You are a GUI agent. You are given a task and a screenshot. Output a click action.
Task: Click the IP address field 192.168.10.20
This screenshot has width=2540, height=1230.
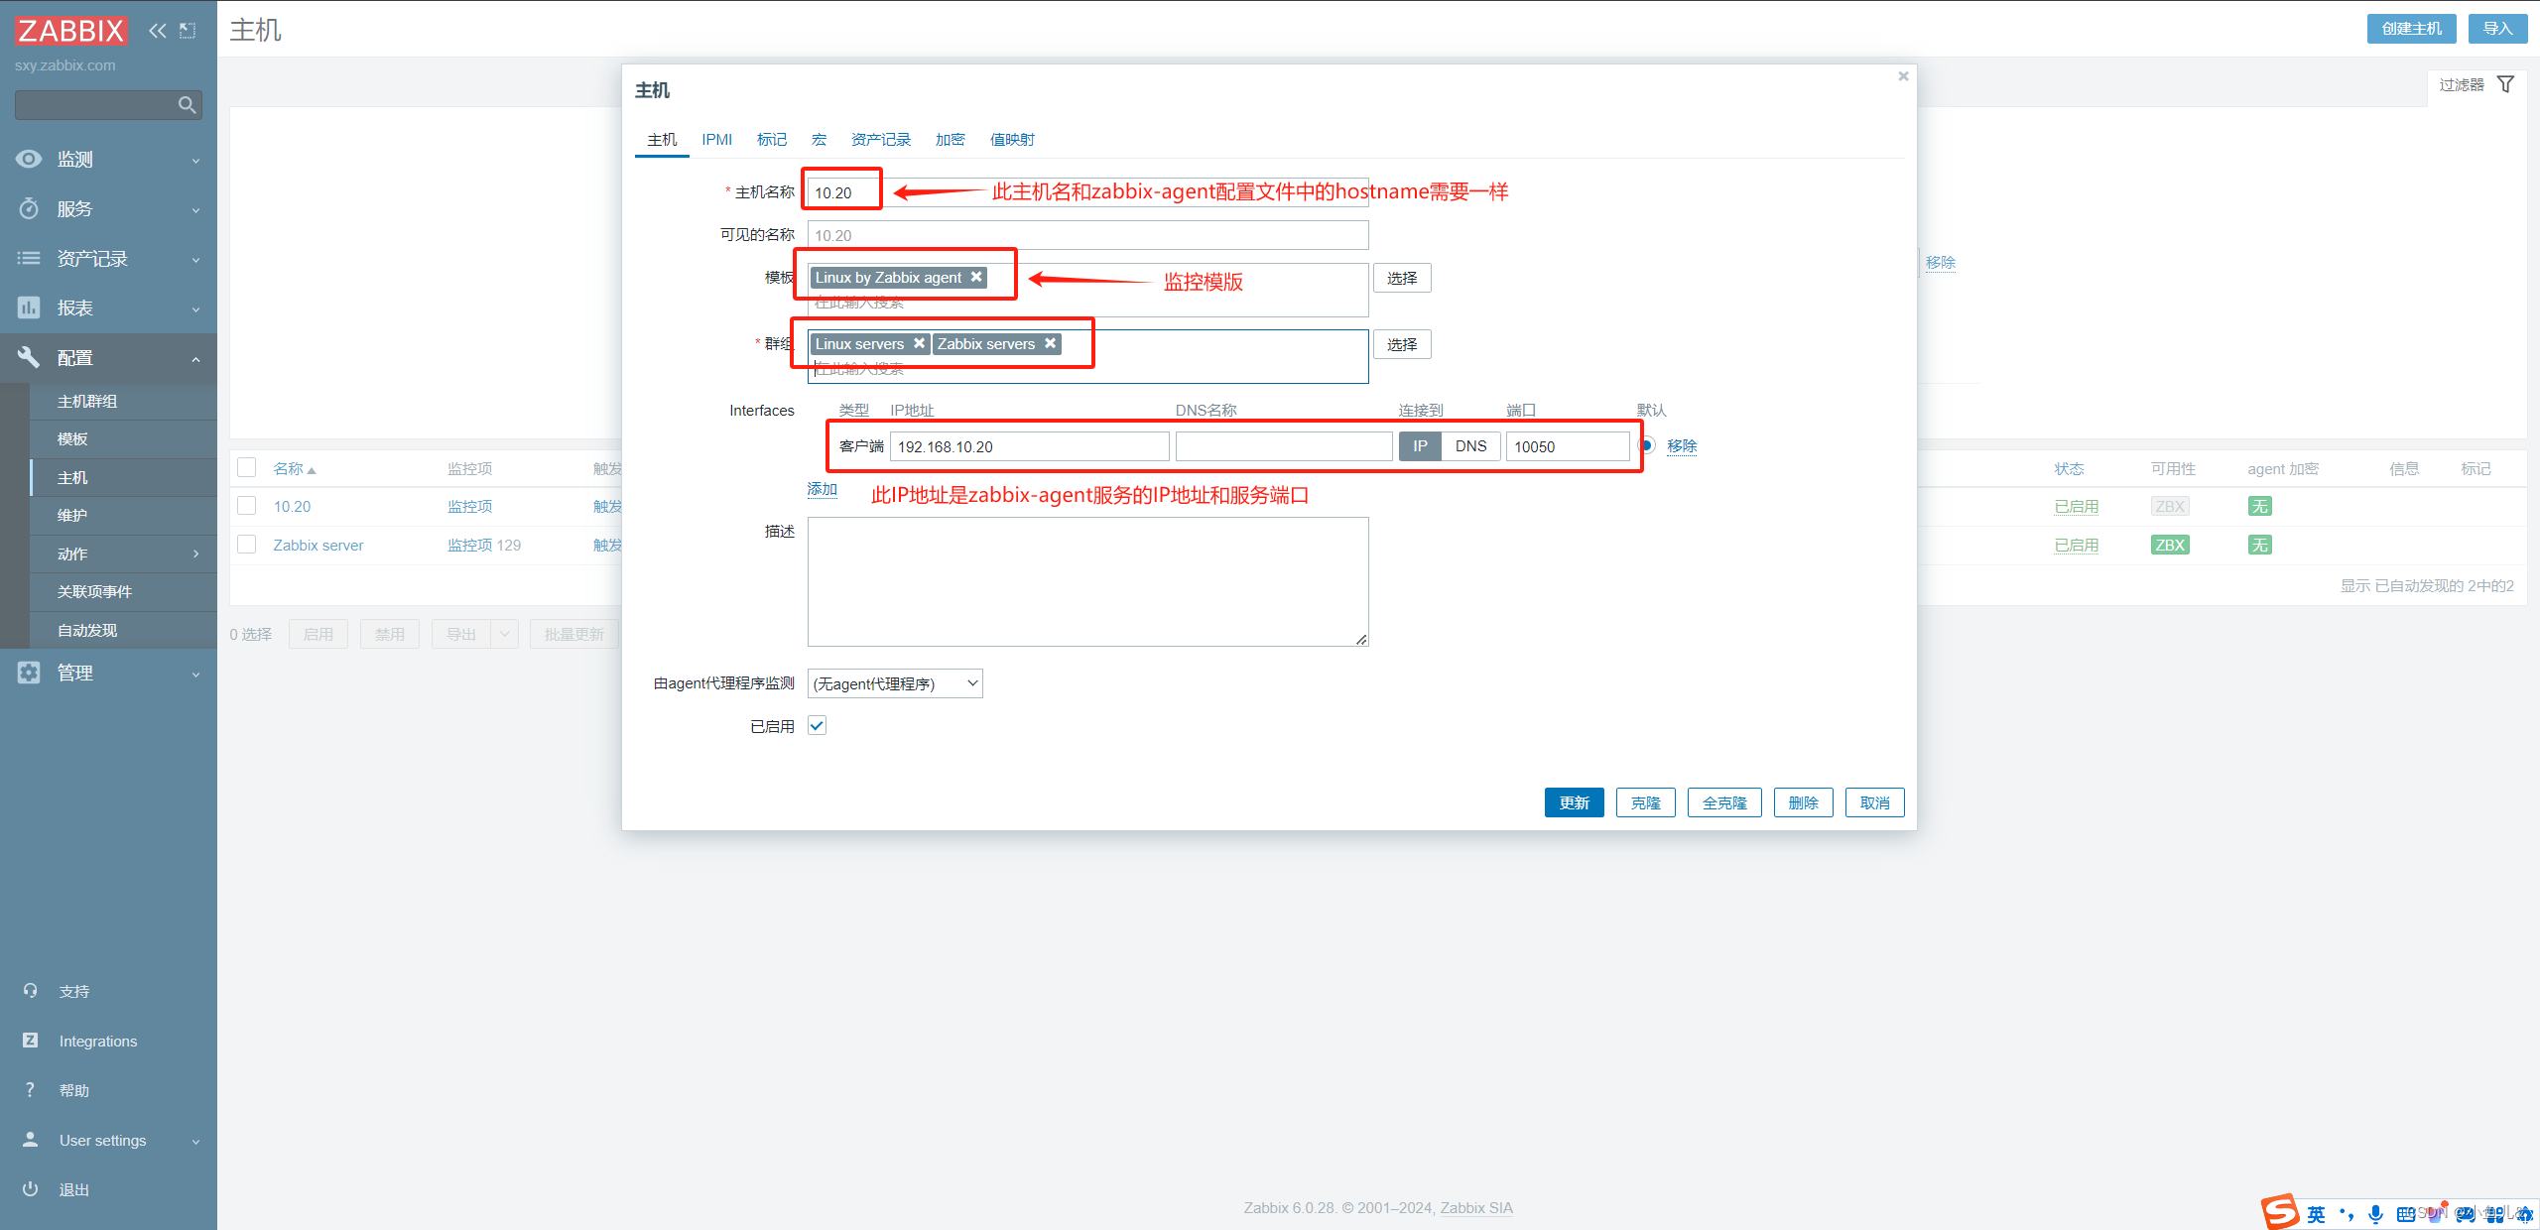click(x=1029, y=446)
